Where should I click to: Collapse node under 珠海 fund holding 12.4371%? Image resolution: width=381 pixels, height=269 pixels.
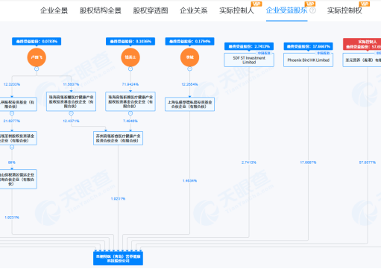pyautogui.click(x=71, y=113)
